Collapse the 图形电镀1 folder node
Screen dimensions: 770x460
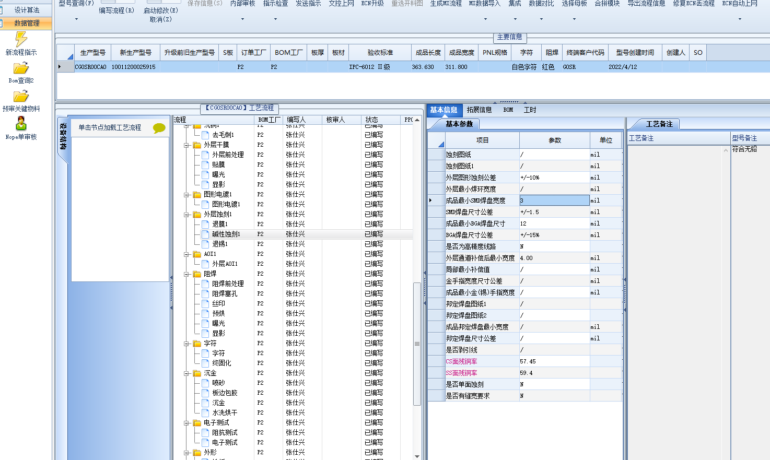[x=186, y=195]
